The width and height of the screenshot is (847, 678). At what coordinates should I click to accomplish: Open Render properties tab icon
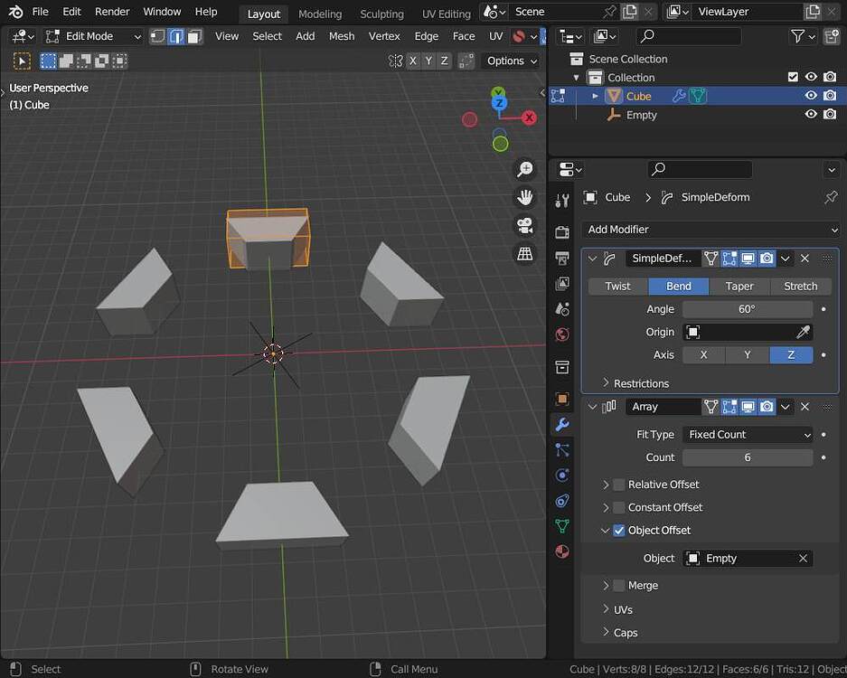561,232
